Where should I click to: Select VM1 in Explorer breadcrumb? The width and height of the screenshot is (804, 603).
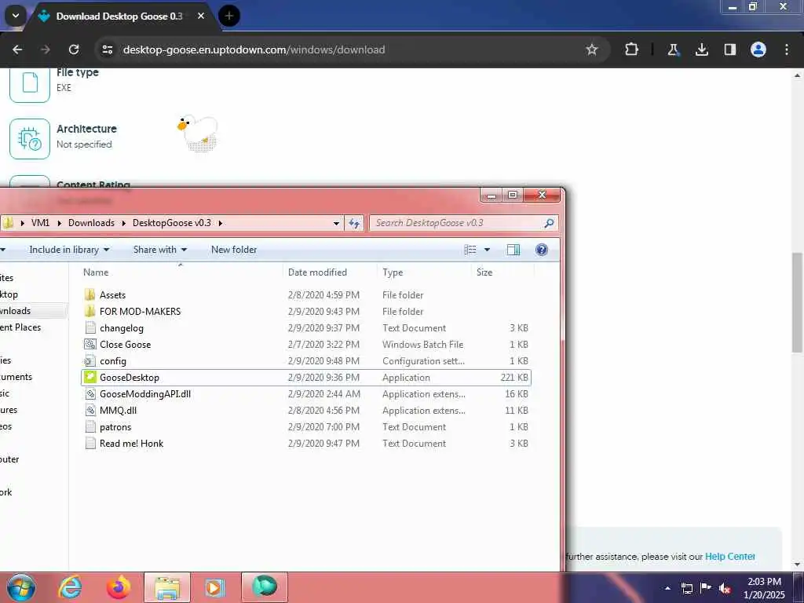click(x=41, y=223)
